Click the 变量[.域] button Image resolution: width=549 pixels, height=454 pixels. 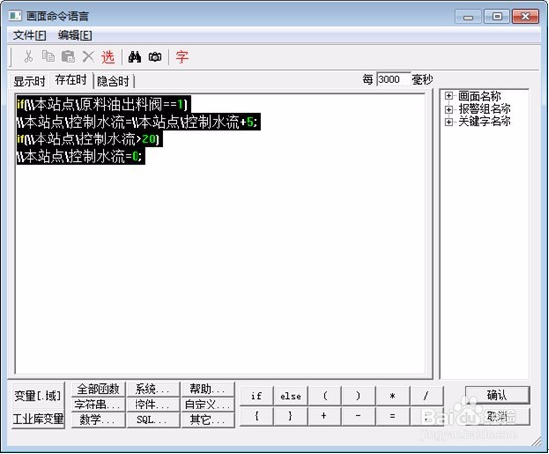click(38, 396)
